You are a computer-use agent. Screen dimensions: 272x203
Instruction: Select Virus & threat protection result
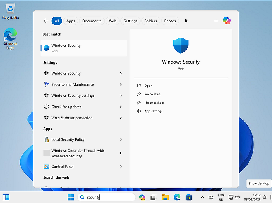84,118
